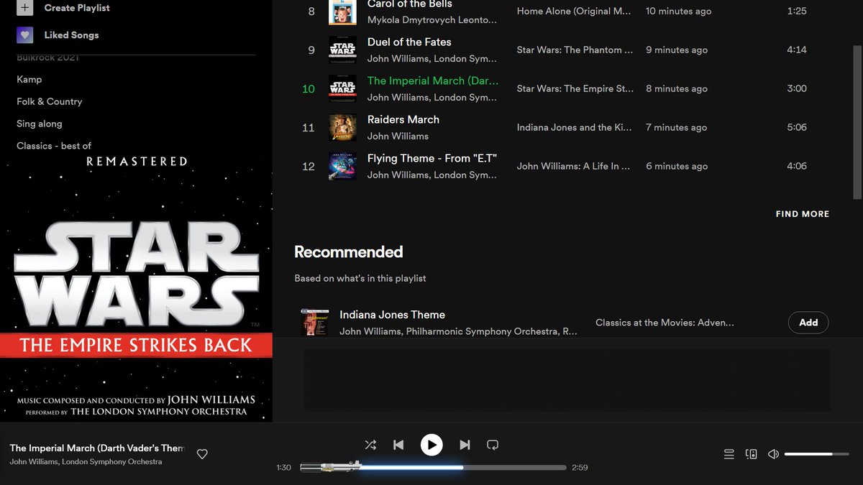Screen dimensions: 863x485
Task: Open Indiana Jones and the Ki... album link
Action: pyautogui.click(x=575, y=128)
